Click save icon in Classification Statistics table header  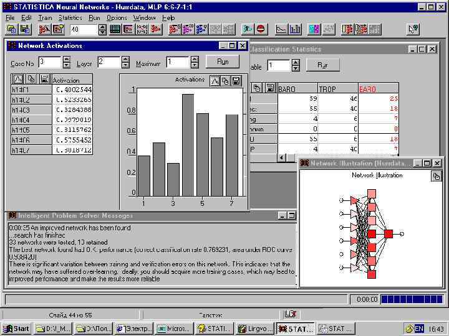(x=270, y=88)
